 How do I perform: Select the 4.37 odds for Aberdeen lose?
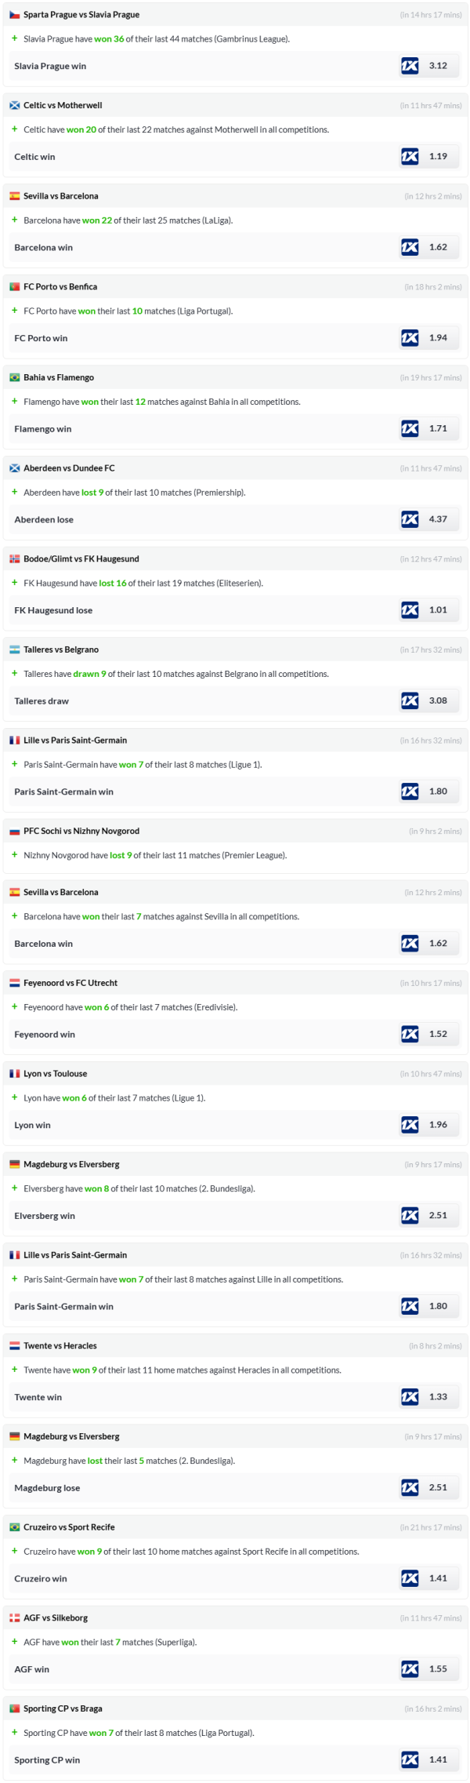pyautogui.click(x=438, y=519)
